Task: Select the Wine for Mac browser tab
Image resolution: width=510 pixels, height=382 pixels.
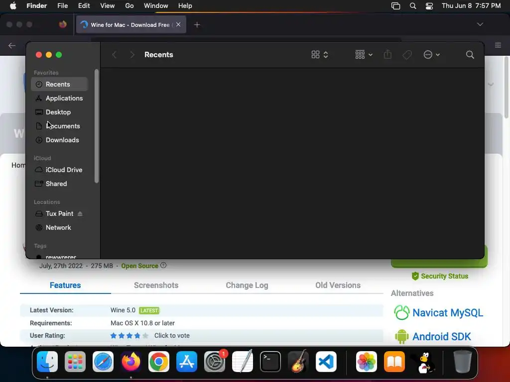Action: point(131,25)
